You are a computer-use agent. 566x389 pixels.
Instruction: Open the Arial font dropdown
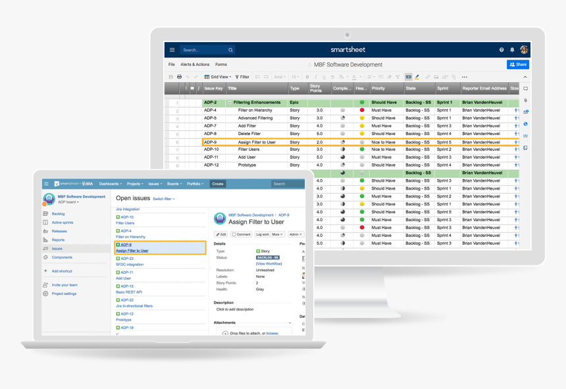click(x=280, y=77)
